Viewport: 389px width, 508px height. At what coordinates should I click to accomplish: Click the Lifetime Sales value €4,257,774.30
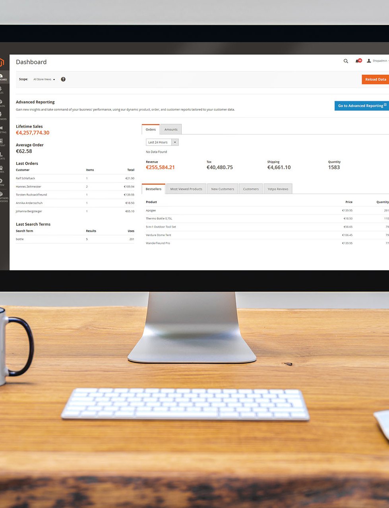(x=33, y=133)
